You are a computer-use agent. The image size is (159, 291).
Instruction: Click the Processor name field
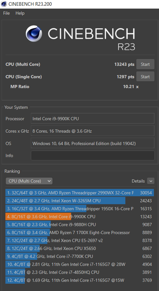(93, 118)
